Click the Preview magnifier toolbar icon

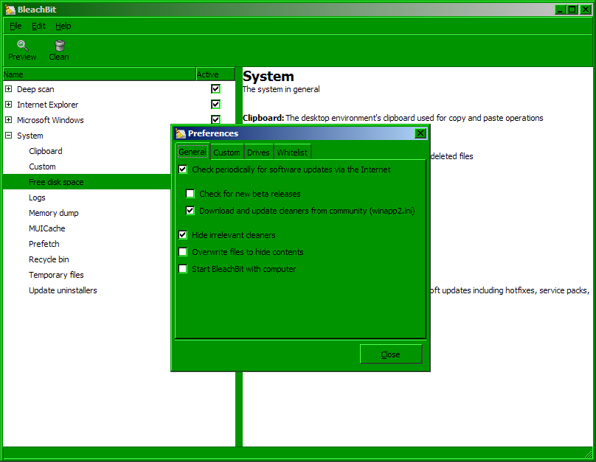pyautogui.click(x=22, y=46)
